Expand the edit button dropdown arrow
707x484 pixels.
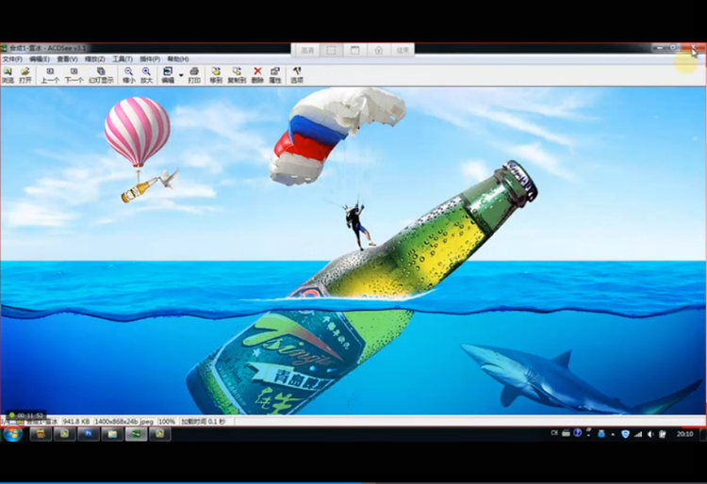pyautogui.click(x=181, y=75)
